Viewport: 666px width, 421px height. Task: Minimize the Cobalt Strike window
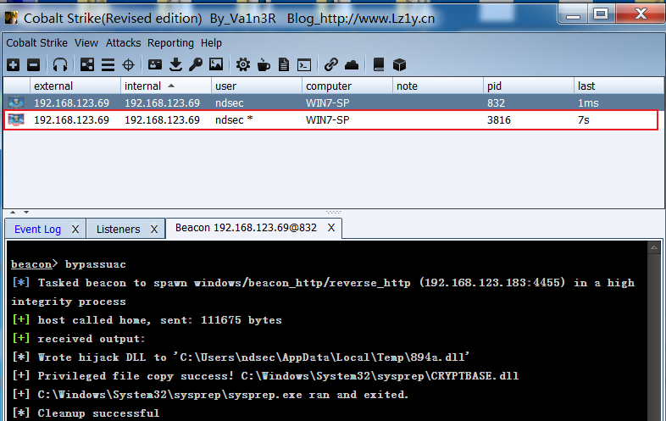[x=573, y=14]
